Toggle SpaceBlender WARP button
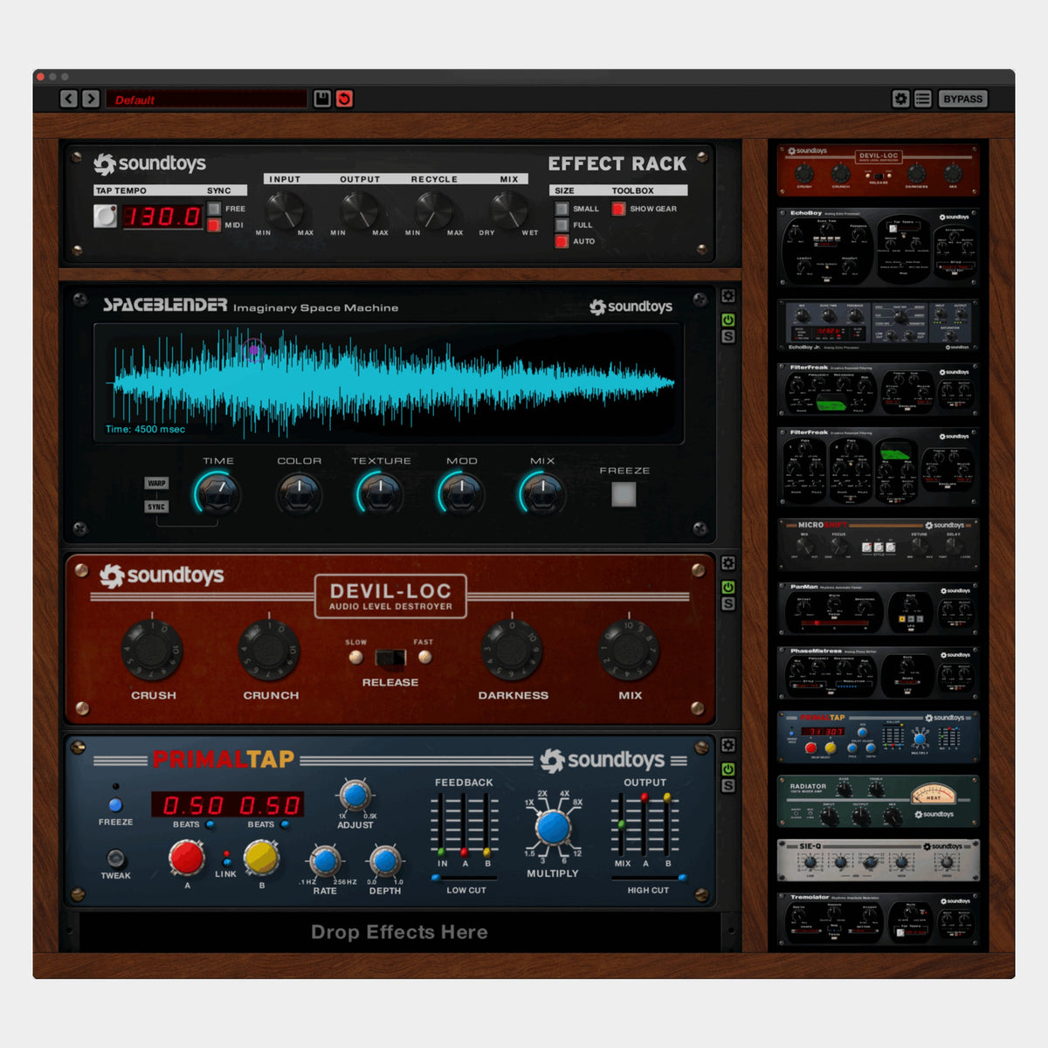The height and width of the screenshot is (1048, 1048). 156,483
